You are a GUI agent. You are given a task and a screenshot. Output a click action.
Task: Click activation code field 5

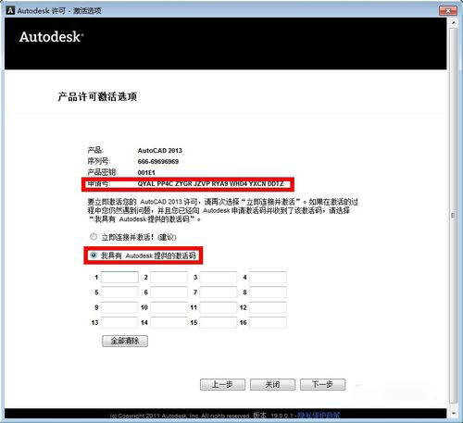pos(119,292)
